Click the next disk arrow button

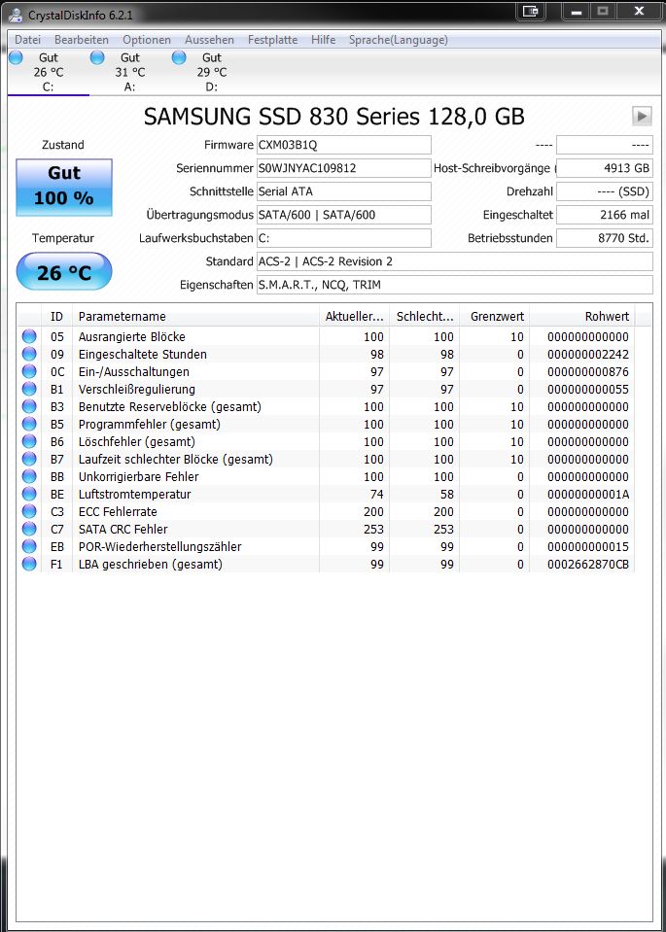[x=642, y=116]
